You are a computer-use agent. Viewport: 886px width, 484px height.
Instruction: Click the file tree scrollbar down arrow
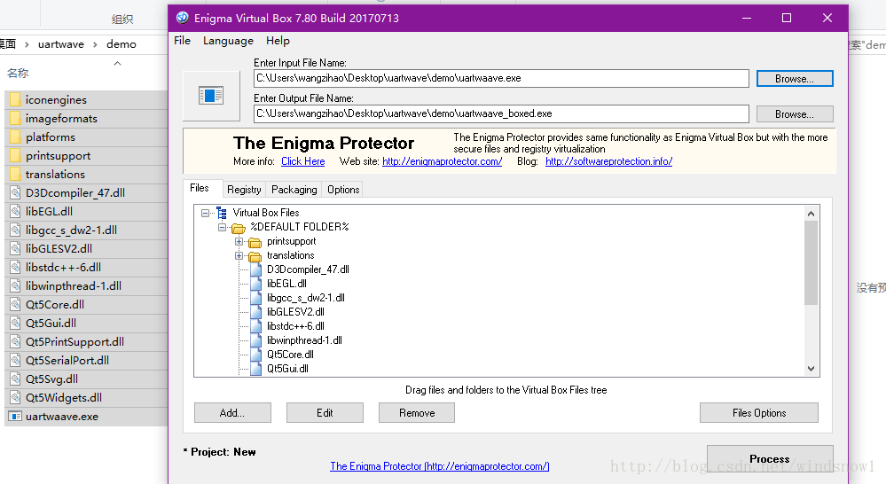tap(811, 369)
